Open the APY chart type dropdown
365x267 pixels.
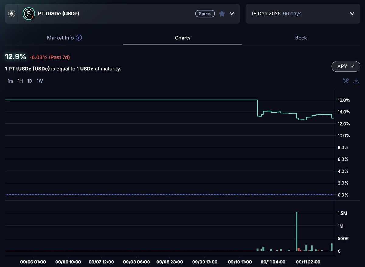(x=346, y=66)
